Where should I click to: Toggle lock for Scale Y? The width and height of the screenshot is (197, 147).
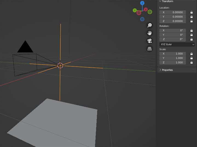click(192, 58)
